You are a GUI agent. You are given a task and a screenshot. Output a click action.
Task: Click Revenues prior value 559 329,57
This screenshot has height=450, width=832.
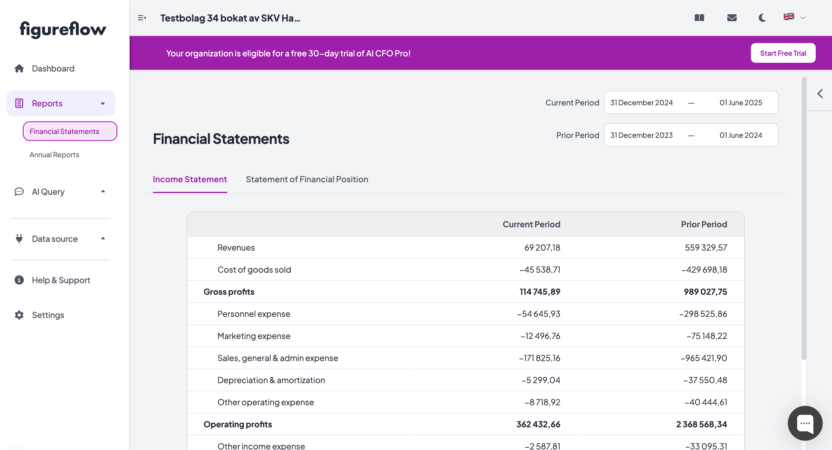(x=706, y=247)
